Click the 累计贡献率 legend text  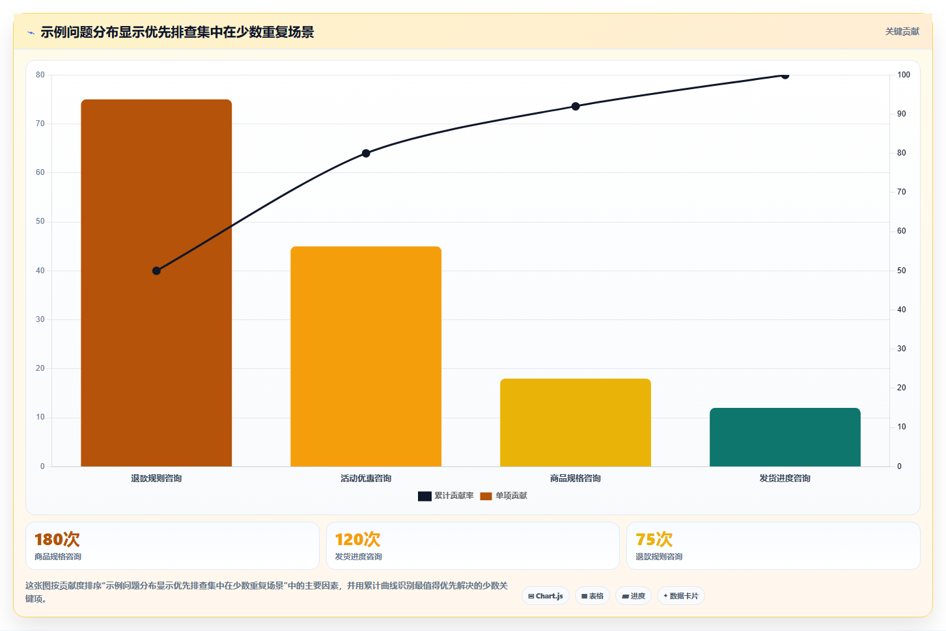454,496
